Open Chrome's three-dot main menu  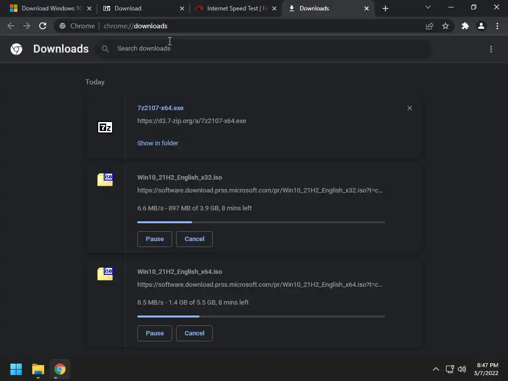497,26
